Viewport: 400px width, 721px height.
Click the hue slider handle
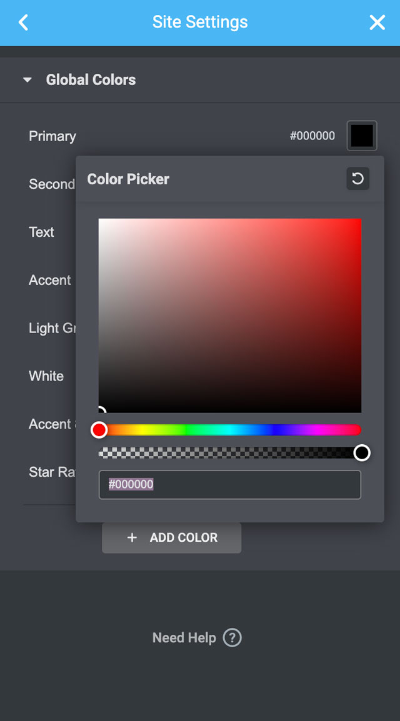[x=99, y=430]
